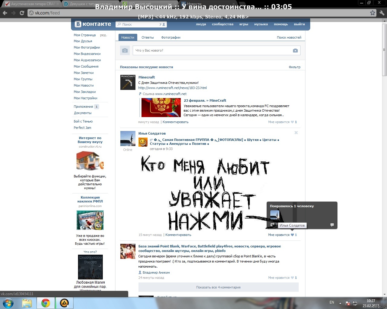Open the Фильтр news filter

click(x=294, y=67)
